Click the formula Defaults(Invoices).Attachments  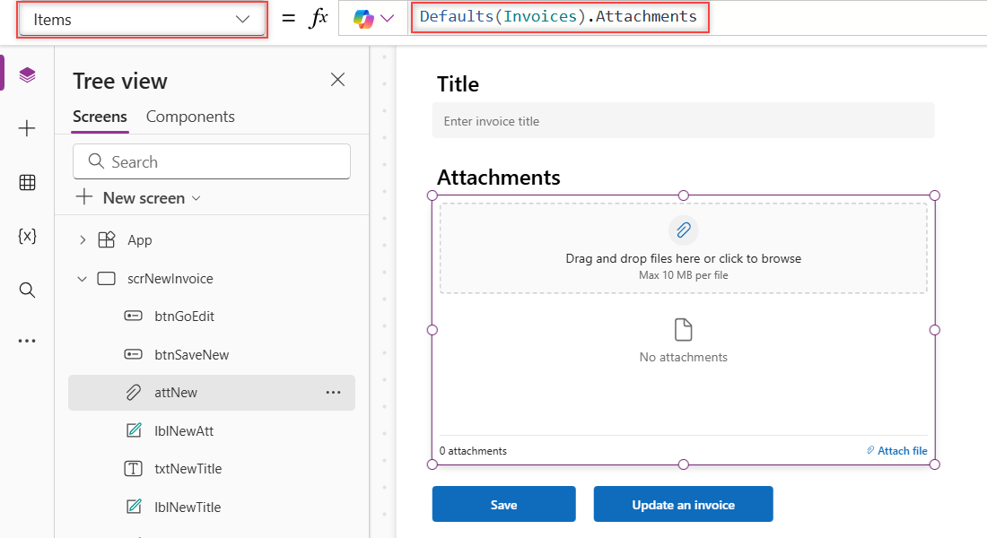click(558, 16)
